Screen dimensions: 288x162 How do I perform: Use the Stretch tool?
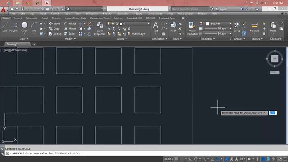[55, 34]
